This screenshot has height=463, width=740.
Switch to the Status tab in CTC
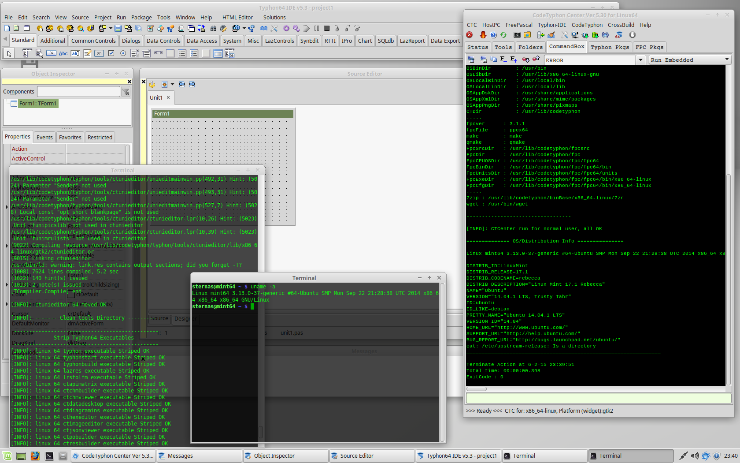click(478, 47)
